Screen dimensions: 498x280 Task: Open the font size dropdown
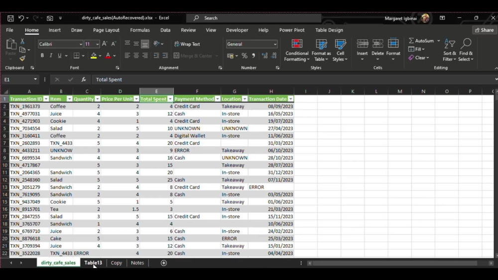pyautogui.click(x=97, y=44)
